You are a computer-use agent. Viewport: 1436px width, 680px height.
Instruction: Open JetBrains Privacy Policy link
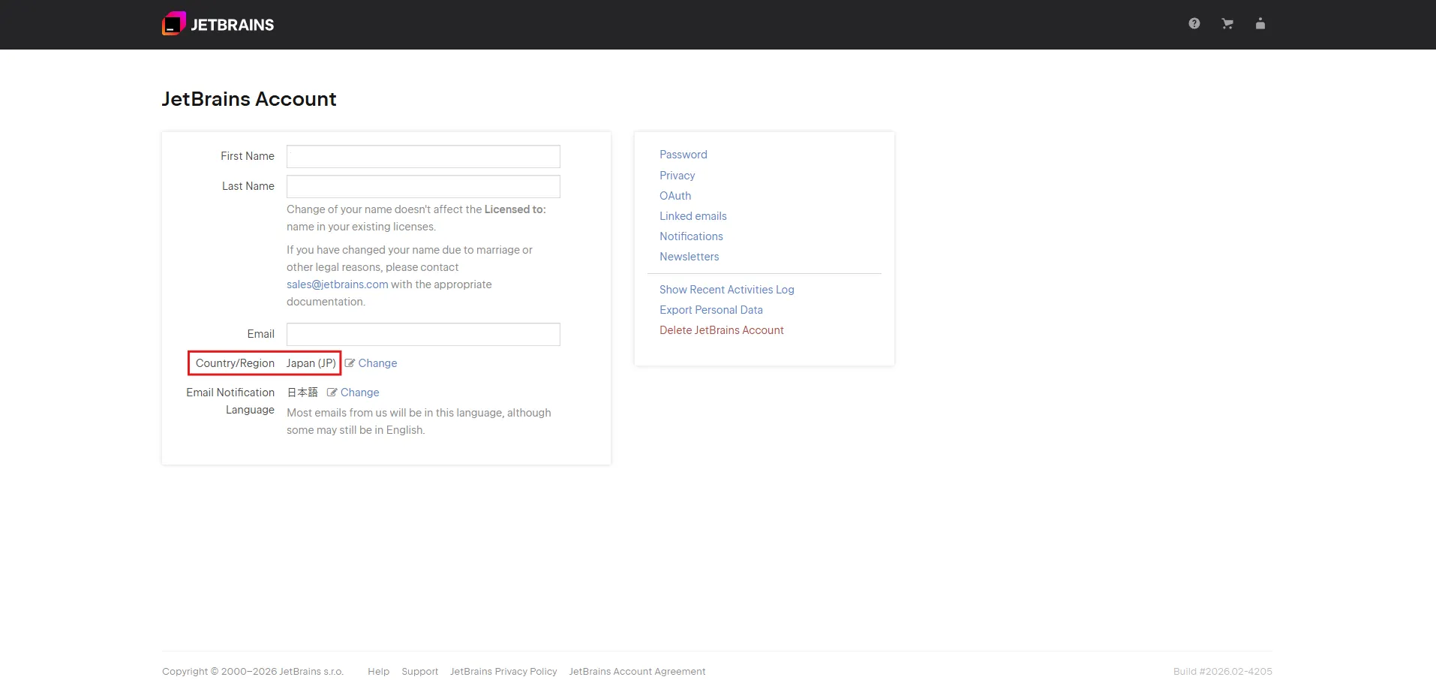point(503,672)
